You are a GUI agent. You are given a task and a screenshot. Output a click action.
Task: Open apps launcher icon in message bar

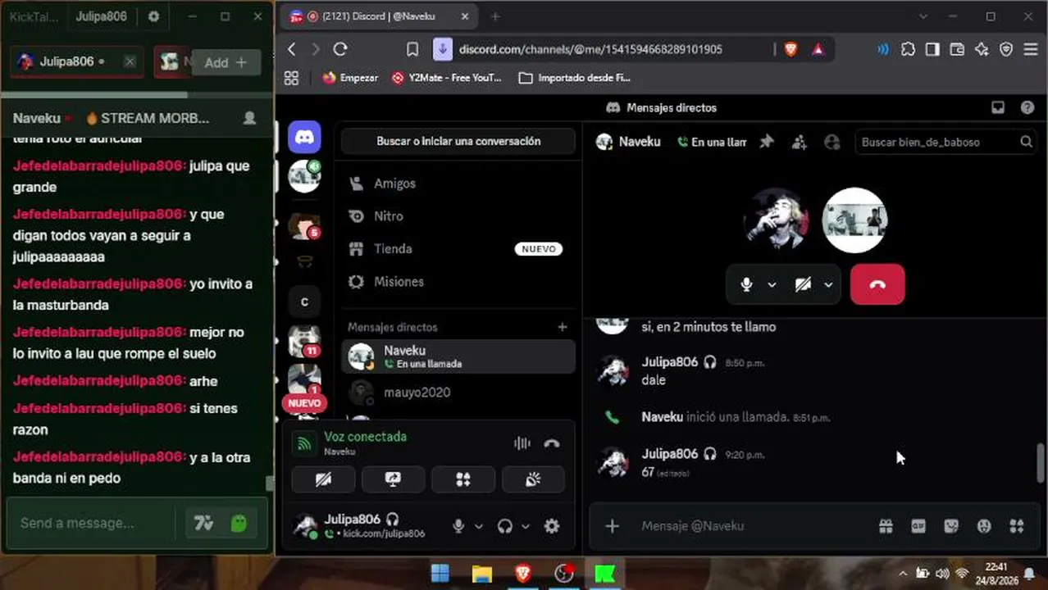click(1017, 526)
